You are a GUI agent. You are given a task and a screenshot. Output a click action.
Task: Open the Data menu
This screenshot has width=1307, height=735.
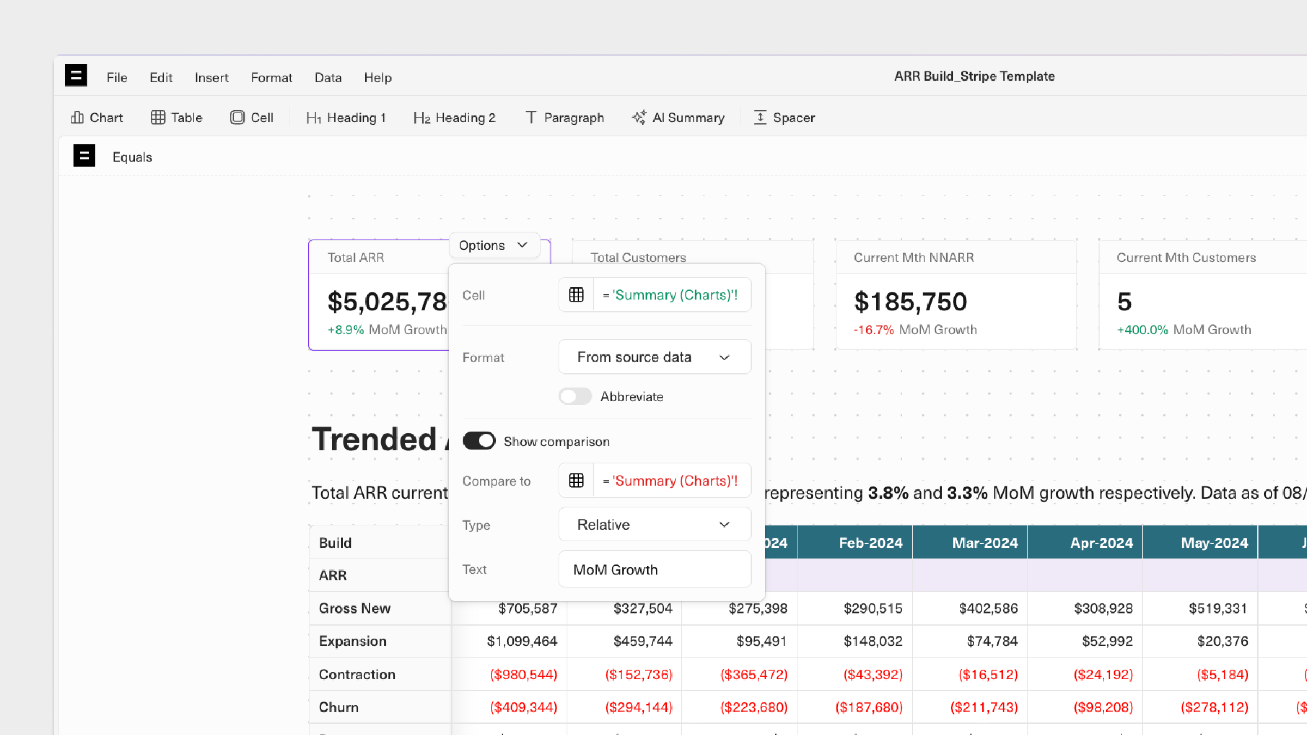(328, 78)
